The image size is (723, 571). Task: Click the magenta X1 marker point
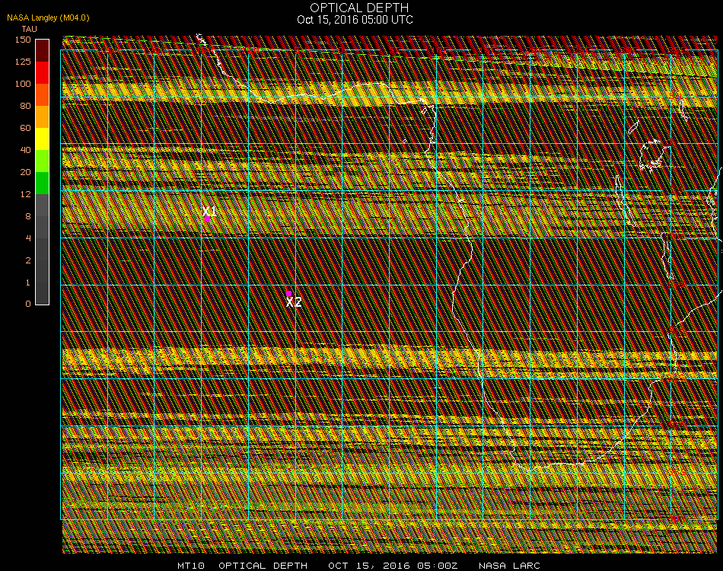208,219
